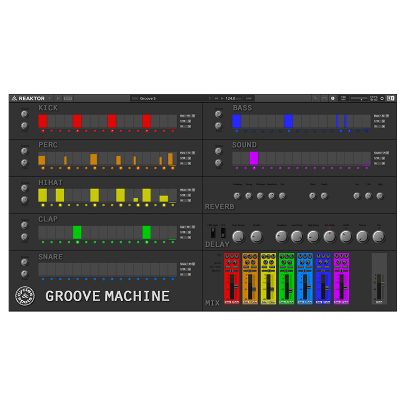Screen dimensions: 405x405
Task: Click the EDIT button in toolbar
Action: click(x=68, y=98)
